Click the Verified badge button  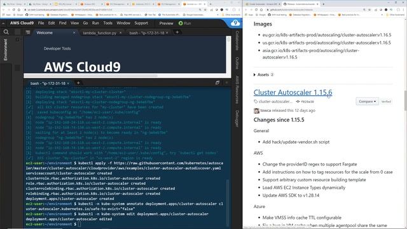click(x=386, y=102)
